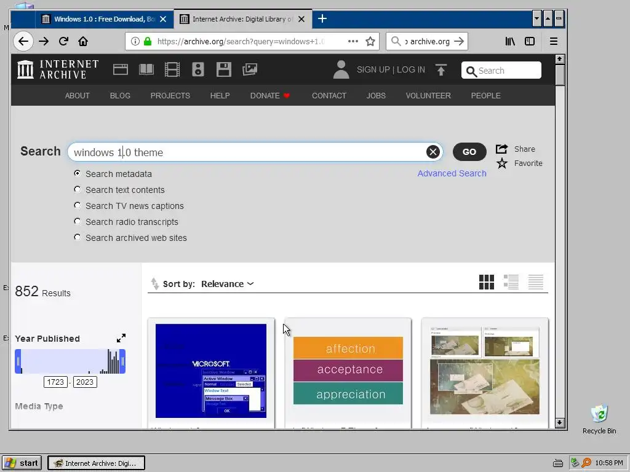Click the 1723 start year field
Viewport: 630px width, 472px height.
(55, 382)
